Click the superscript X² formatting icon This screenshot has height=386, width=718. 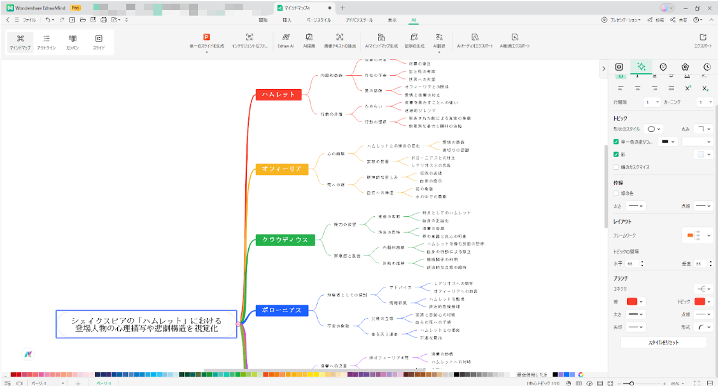[688, 88]
